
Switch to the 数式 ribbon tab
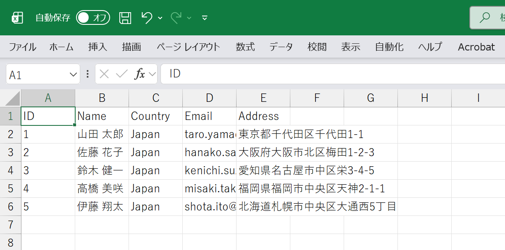[x=245, y=47]
